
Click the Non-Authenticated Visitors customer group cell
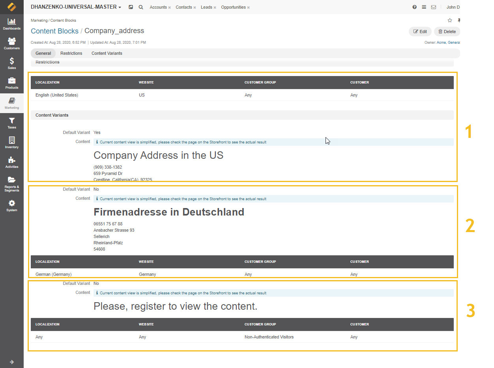point(269,337)
